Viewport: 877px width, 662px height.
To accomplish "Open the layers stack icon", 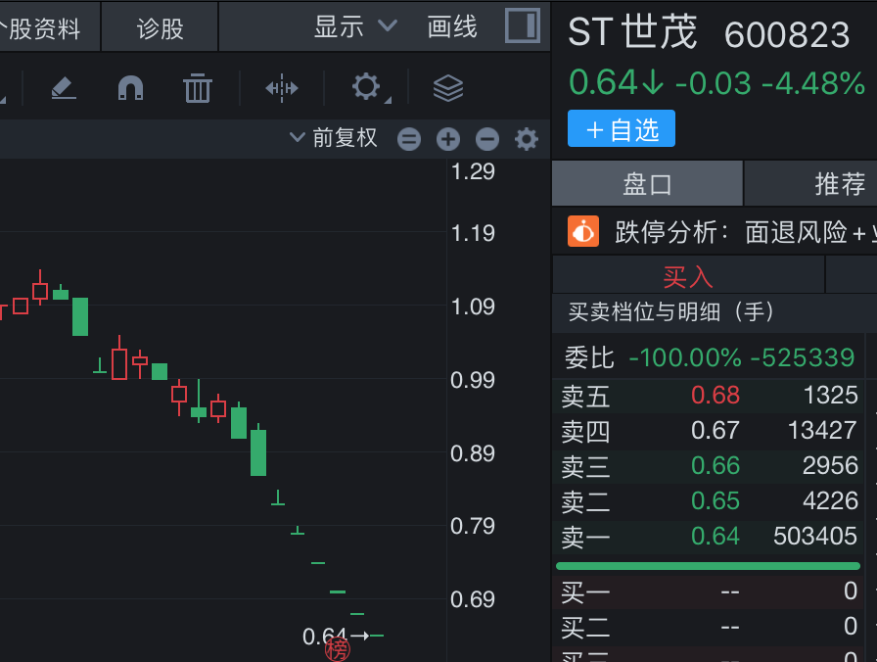I will pos(447,88).
